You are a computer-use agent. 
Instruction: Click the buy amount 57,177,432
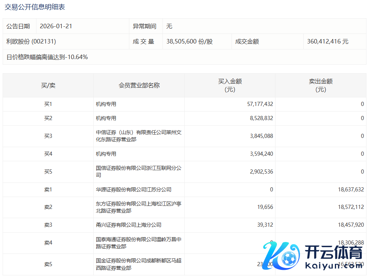pyautogui.click(x=260, y=104)
